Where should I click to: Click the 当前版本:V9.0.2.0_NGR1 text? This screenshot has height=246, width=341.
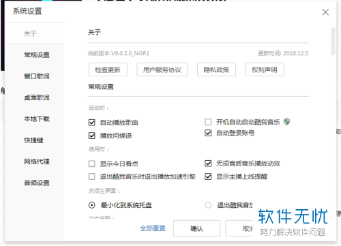coord(119,53)
